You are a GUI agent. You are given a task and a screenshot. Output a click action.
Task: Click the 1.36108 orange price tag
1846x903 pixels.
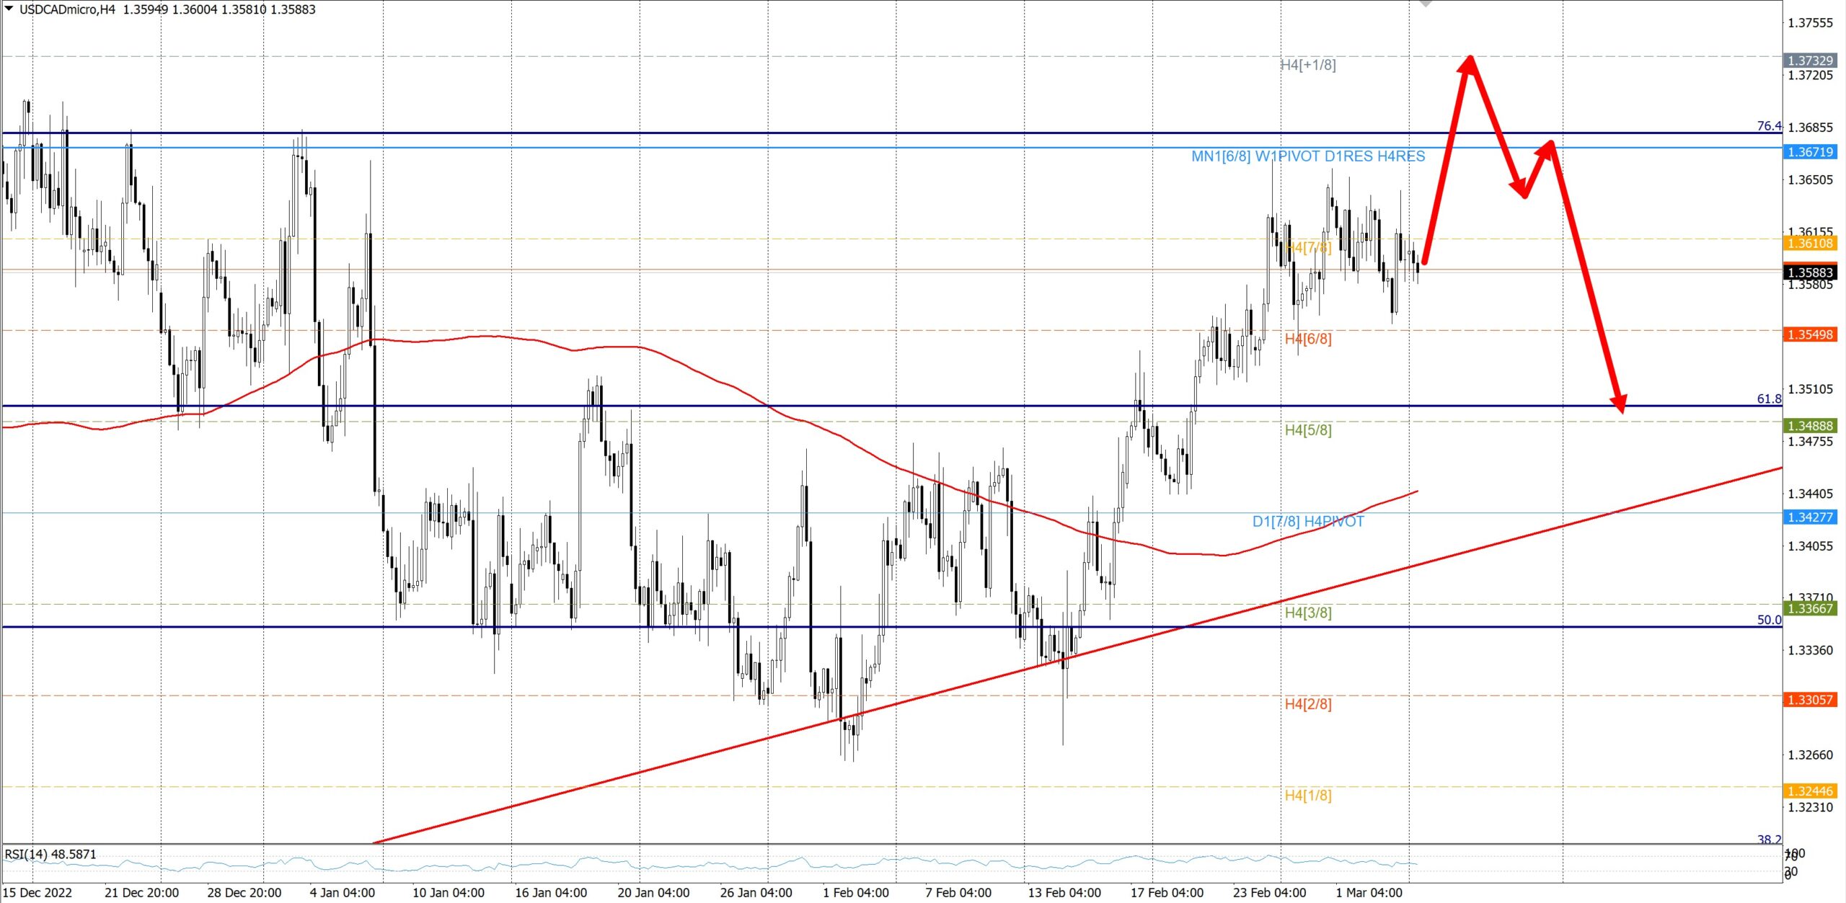coord(1810,244)
